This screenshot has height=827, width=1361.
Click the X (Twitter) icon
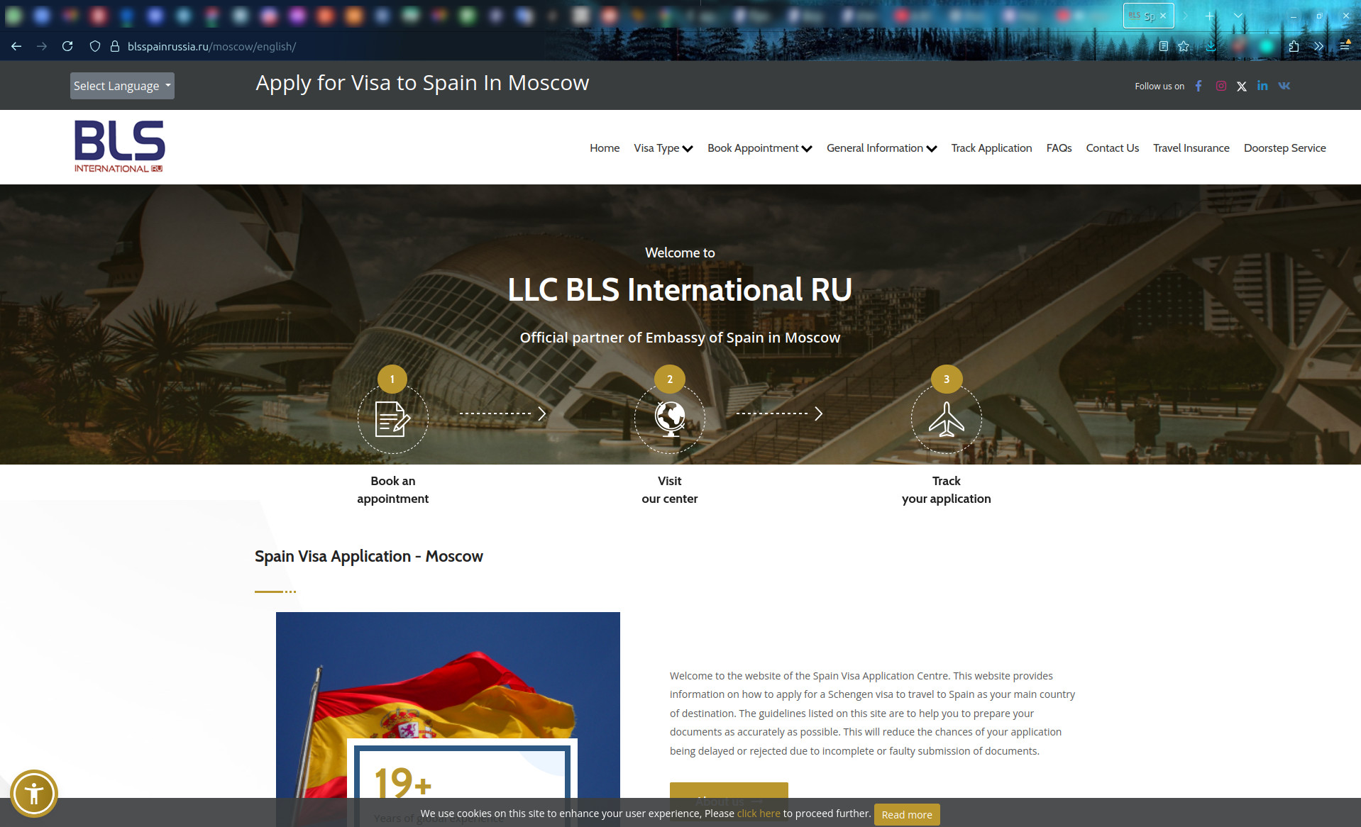pos(1241,87)
